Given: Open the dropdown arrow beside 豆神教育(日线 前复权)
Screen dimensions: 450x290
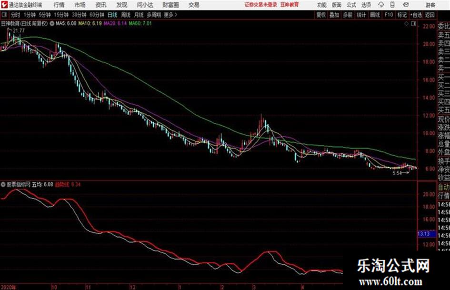Looking at the screenshot, I should pyautogui.click(x=52, y=23).
